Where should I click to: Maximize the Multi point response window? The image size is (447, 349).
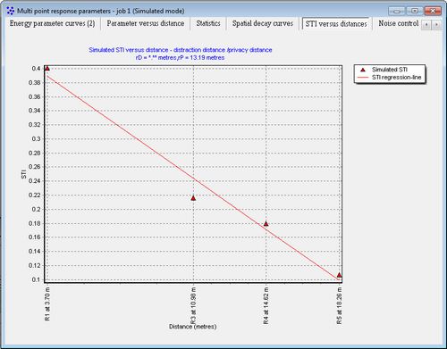(x=415, y=11)
